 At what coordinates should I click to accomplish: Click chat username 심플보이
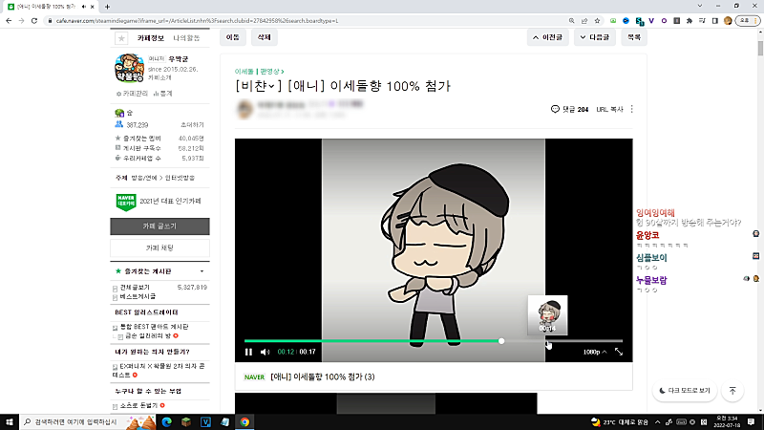[x=651, y=257]
